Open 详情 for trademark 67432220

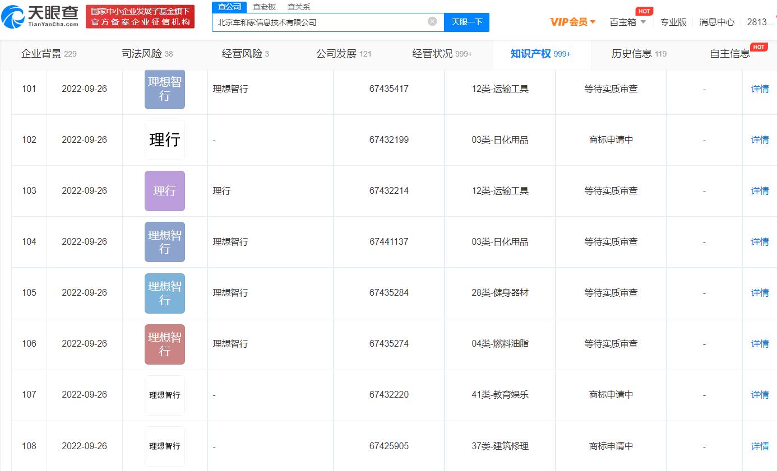coord(760,395)
